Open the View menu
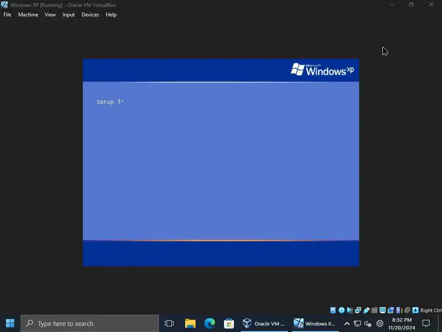The height and width of the screenshot is (332, 442). pyautogui.click(x=50, y=15)
